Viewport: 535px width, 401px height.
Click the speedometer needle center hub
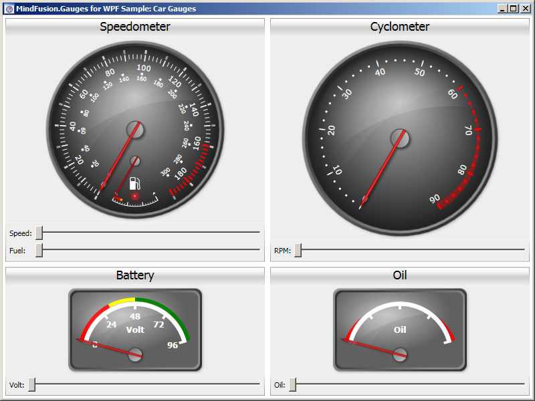tap(136, 129)
